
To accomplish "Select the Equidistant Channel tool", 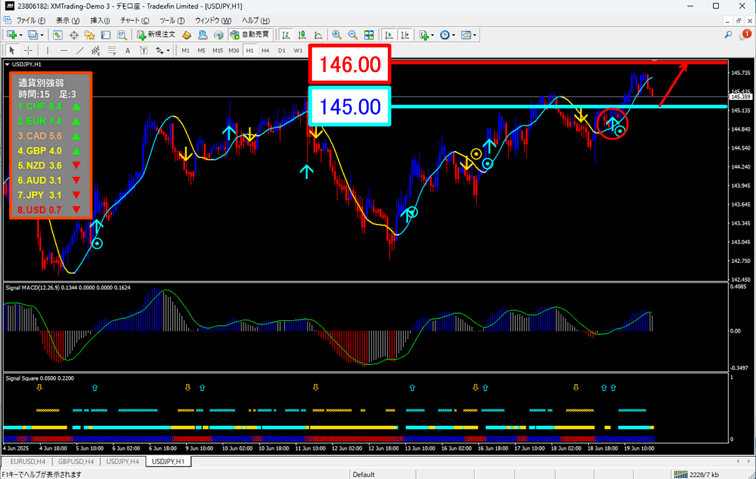I will pos(95,50).
